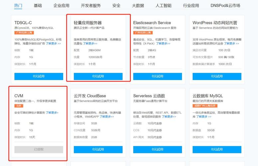This screenshot has height=166, width=258.
Task: Open the 基础 tab
Action: point(38,6)
